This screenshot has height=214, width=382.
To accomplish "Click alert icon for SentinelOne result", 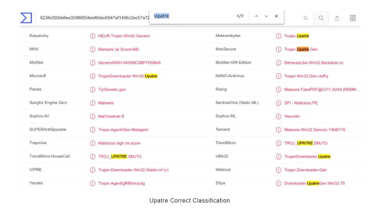I will pos(278,103).
